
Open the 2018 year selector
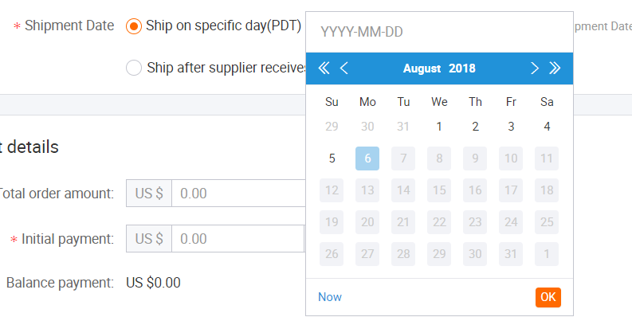(x=462, y=68)
